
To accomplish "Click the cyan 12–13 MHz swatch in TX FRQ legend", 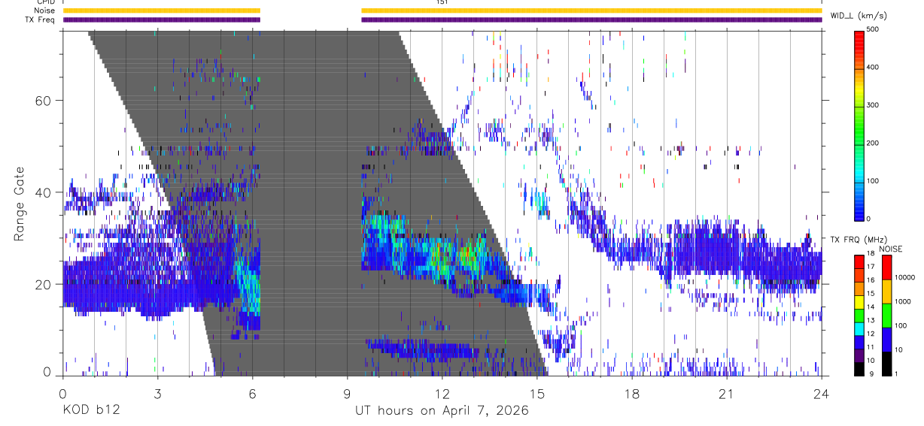I will click(x=859, y=328).
